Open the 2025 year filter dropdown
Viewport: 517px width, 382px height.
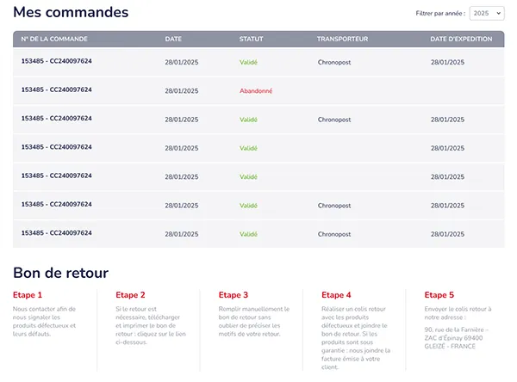click(487, 14)
